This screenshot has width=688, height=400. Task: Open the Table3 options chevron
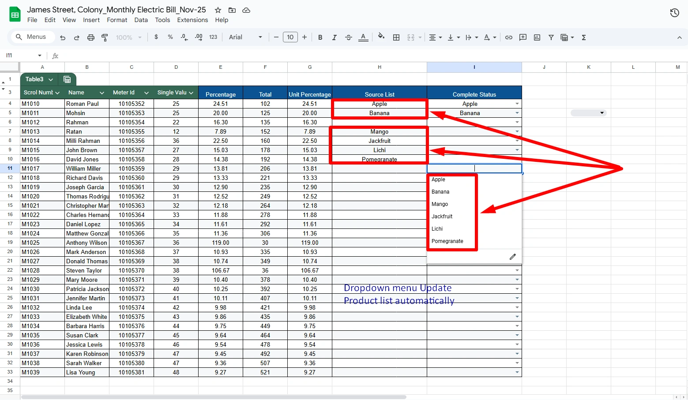click(x=50, y=79)
